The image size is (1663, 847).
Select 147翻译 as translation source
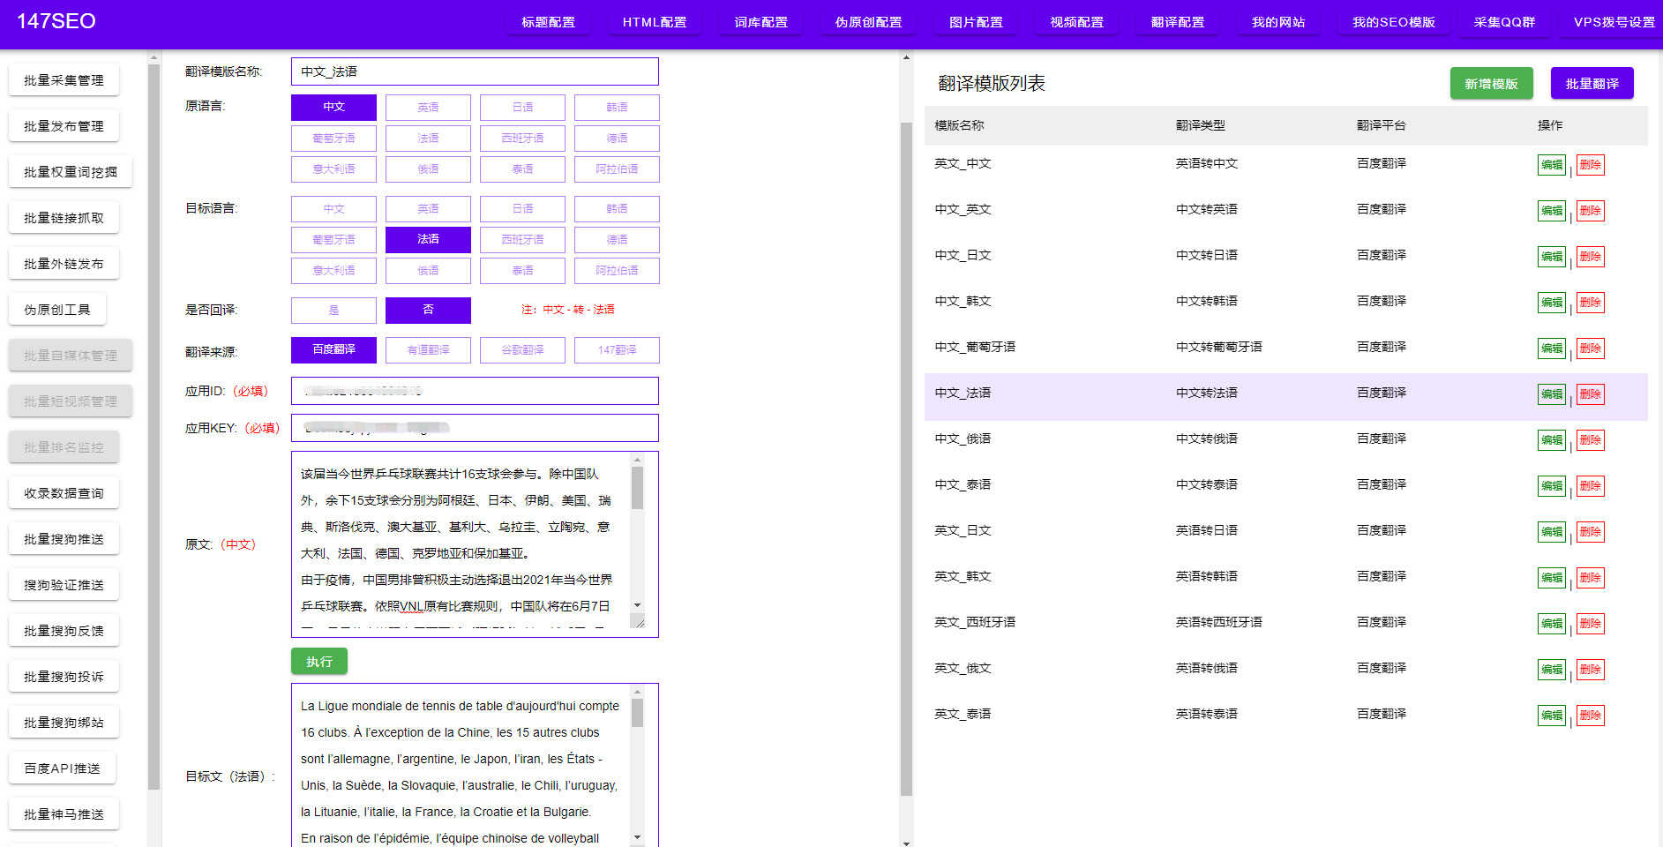(x=617, y=350)
